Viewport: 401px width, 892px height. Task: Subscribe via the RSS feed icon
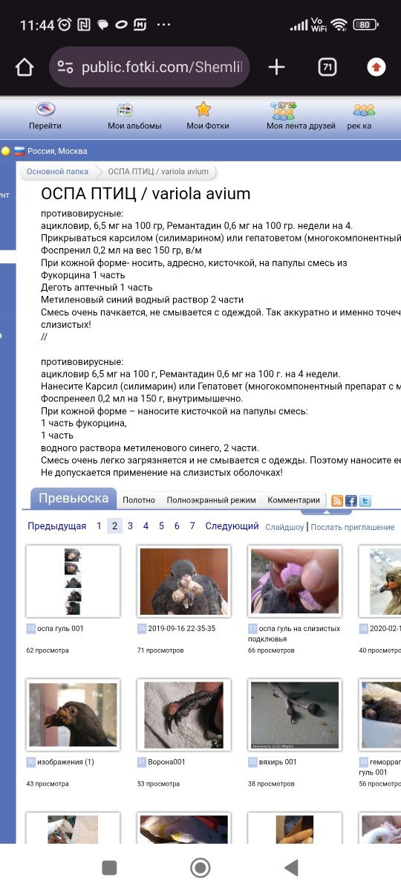pyautogui.click(x=336, y=501)
